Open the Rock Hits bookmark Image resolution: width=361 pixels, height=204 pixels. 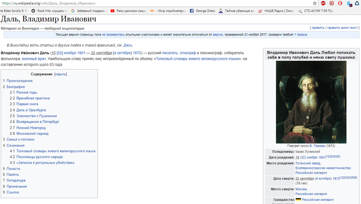(x=50, y=11)
